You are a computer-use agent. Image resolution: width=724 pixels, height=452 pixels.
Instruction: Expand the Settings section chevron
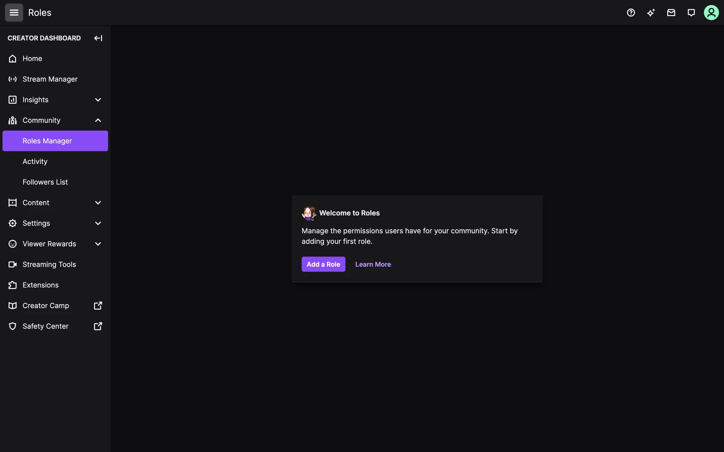point(98,223)
